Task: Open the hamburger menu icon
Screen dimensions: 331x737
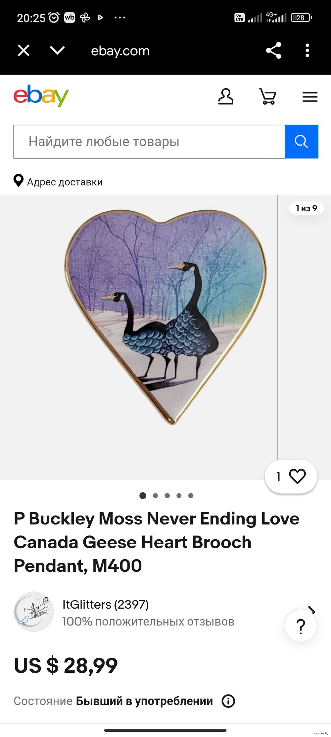Action: 310,97
